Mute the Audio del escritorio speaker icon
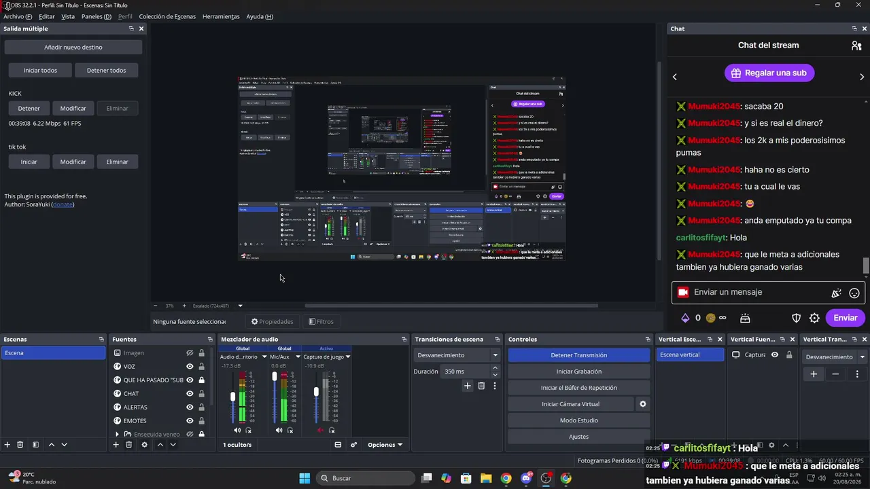 pos(237,430)
